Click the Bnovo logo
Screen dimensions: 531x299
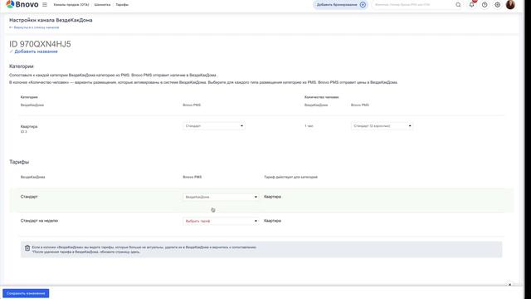coord(22,4)
